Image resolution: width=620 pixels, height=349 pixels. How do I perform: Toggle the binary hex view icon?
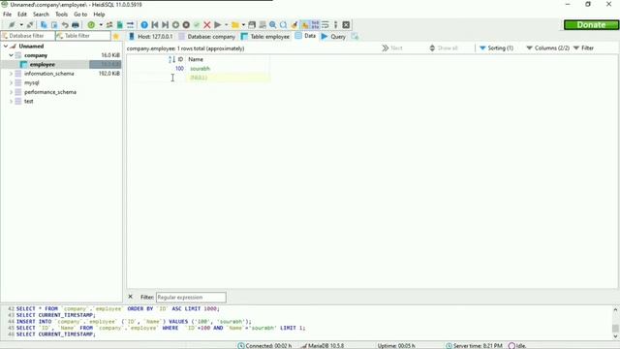(x=315, y=25)
